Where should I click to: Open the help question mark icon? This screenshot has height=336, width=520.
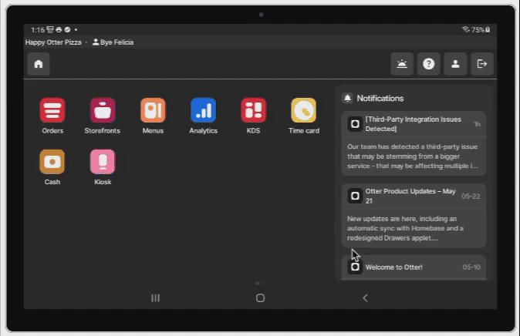428,64
